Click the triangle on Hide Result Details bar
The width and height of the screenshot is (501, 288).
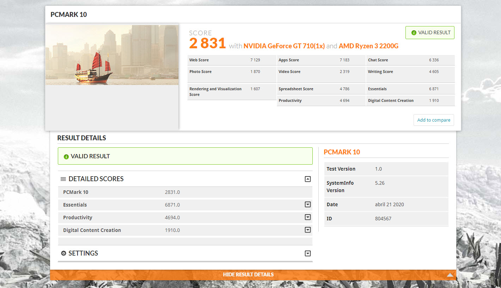450,275
